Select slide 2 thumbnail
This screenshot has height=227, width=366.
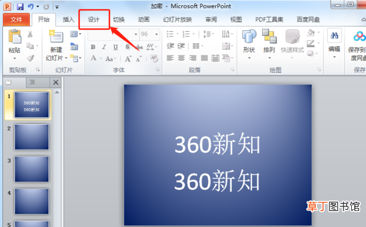32,137
